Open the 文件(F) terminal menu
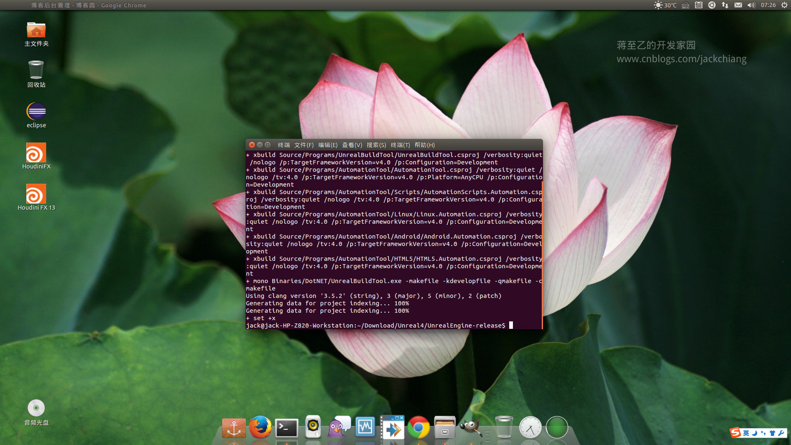The image size is (791, 445). coord(304,145)
